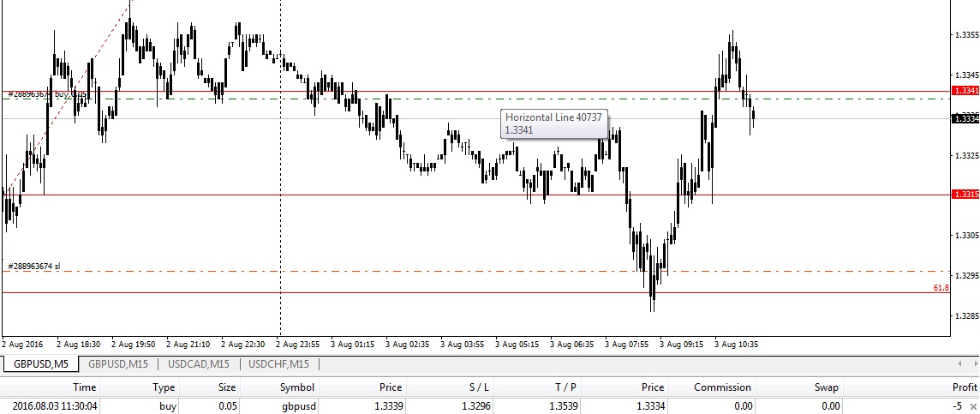
Task: Sort orders by T / P column header
Action: point(564,387)
